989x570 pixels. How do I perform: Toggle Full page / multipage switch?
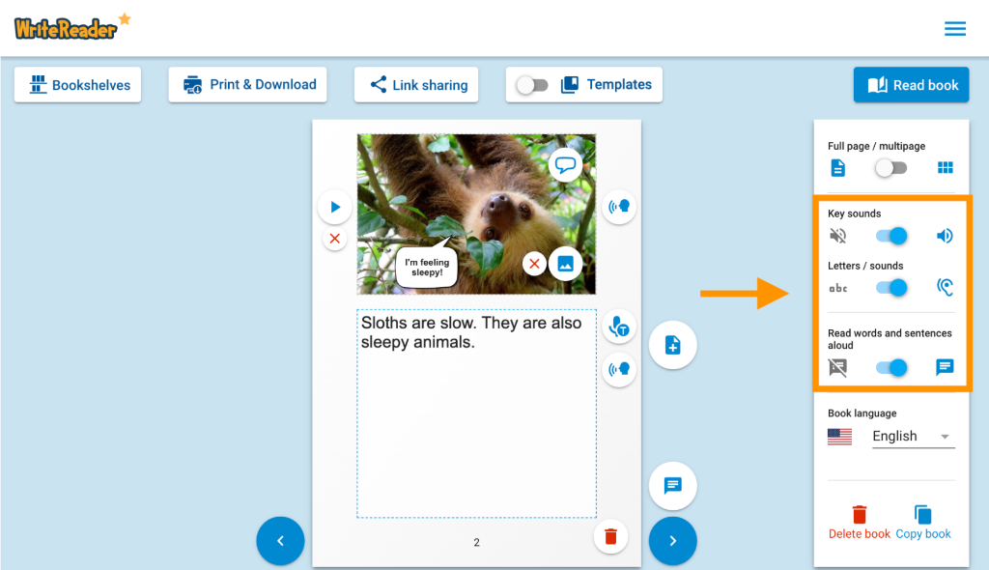coord(890,168)
